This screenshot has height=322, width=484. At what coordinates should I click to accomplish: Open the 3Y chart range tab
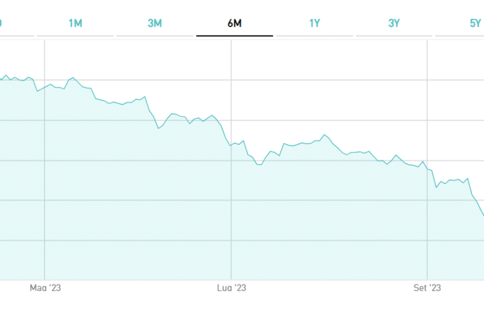pos(394,23)
